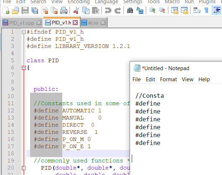Click the Close document toolbar icon

pyautogui.click(x=45, y=11)
